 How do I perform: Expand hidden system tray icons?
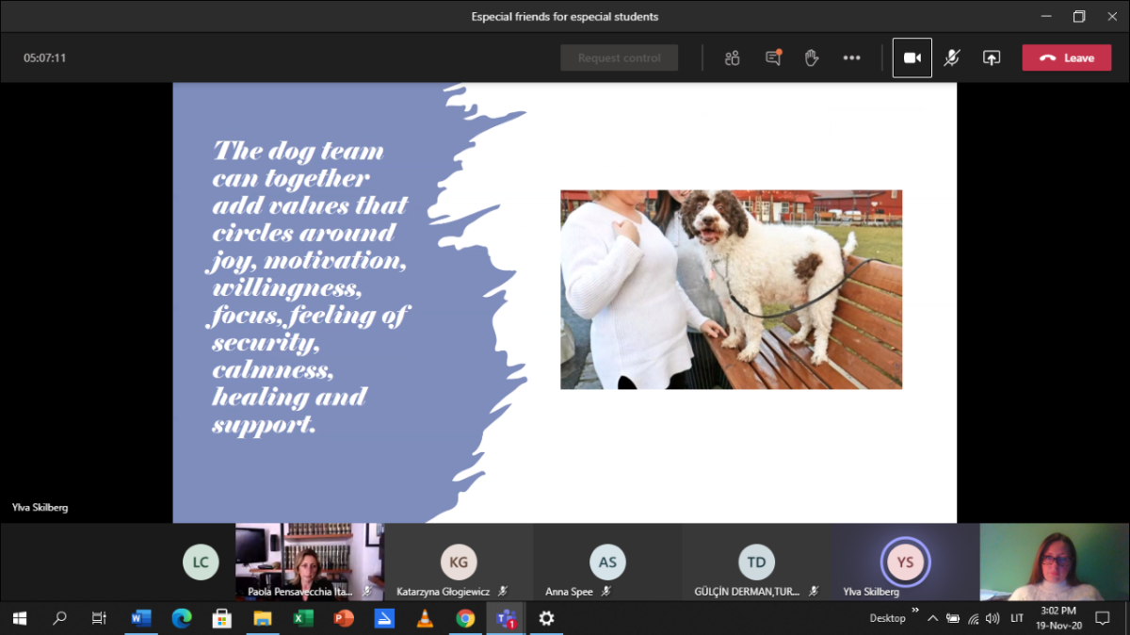(932, 619)
